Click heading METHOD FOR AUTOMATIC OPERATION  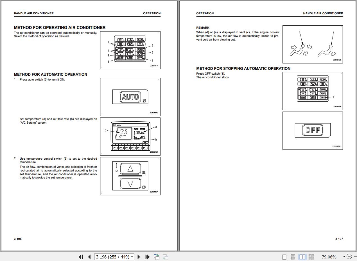51,74
